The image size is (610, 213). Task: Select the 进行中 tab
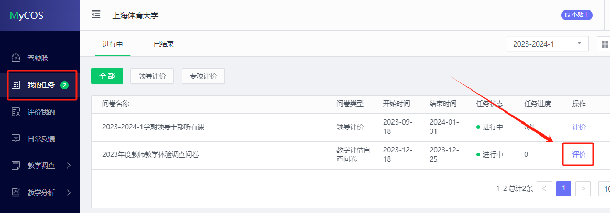click(x=113, y=44)
